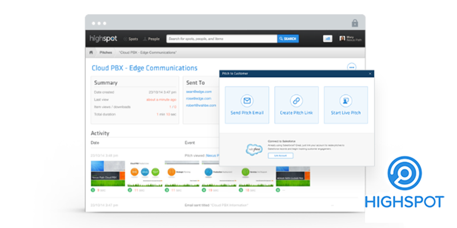
Task: Select Create Pitch Link option
Action: coord(296,105)
